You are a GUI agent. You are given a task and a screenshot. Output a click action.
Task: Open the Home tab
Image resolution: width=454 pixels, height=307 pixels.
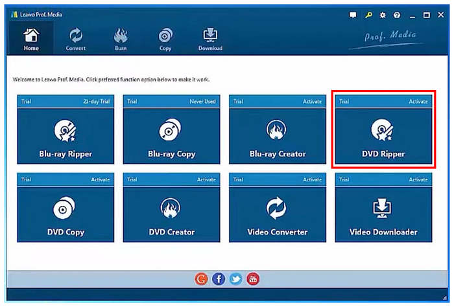31,39
